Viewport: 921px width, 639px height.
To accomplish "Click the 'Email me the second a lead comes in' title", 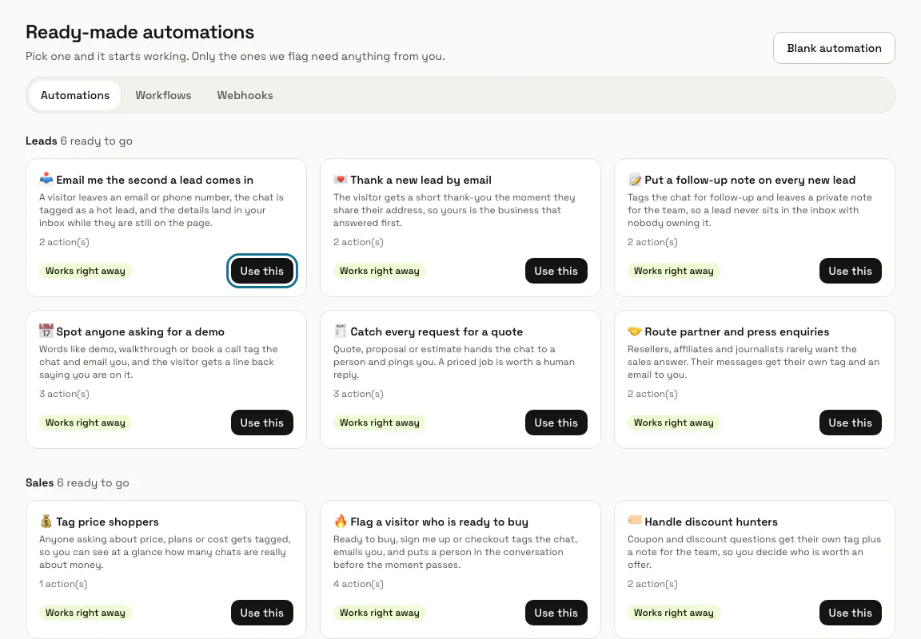I will [155, 181].
